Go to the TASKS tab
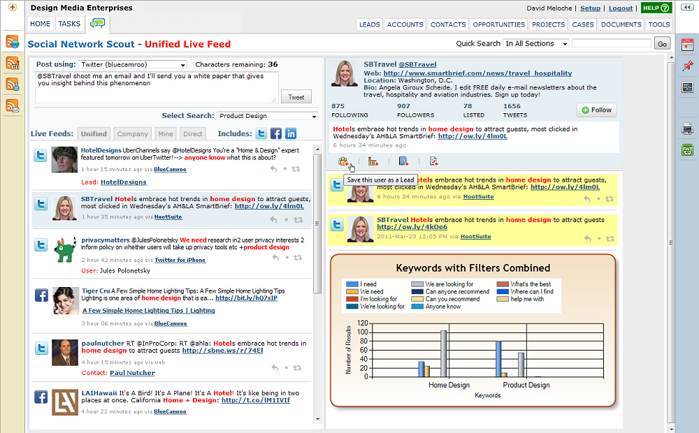 tap(69, 24)
